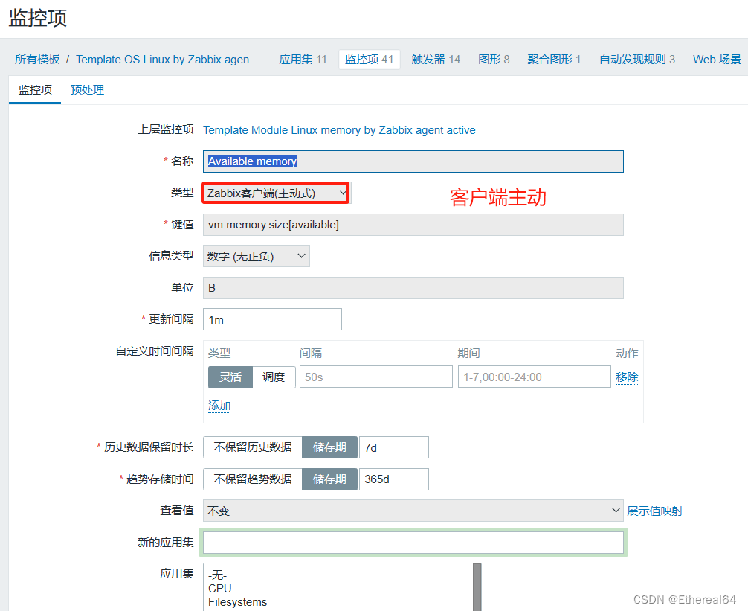This screenshot has width=748, height=611.
Task: Open the 聚合图形 1 tab
Action: pyautogui.click(x=554, y=60)
